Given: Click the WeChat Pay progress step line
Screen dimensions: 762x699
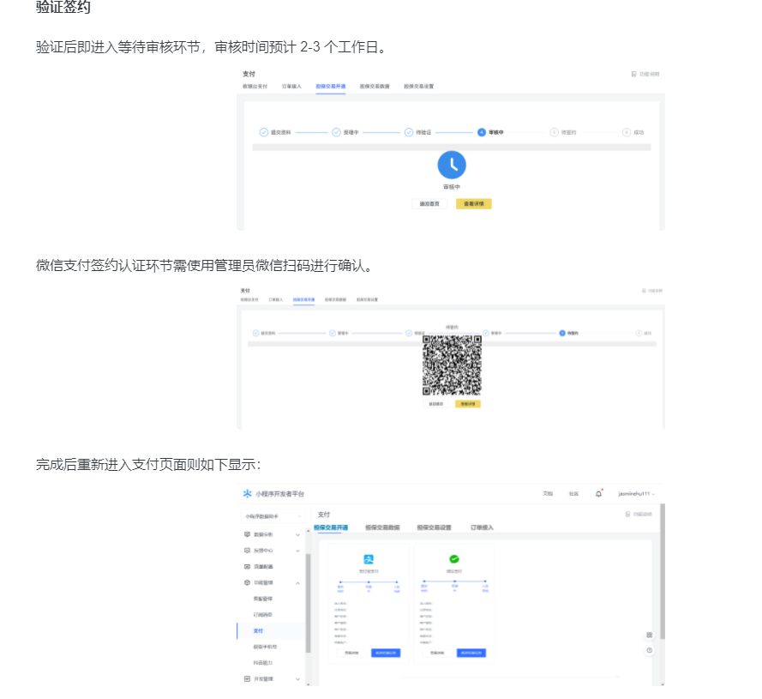Looking at the screenshot, I should [454, 581].
